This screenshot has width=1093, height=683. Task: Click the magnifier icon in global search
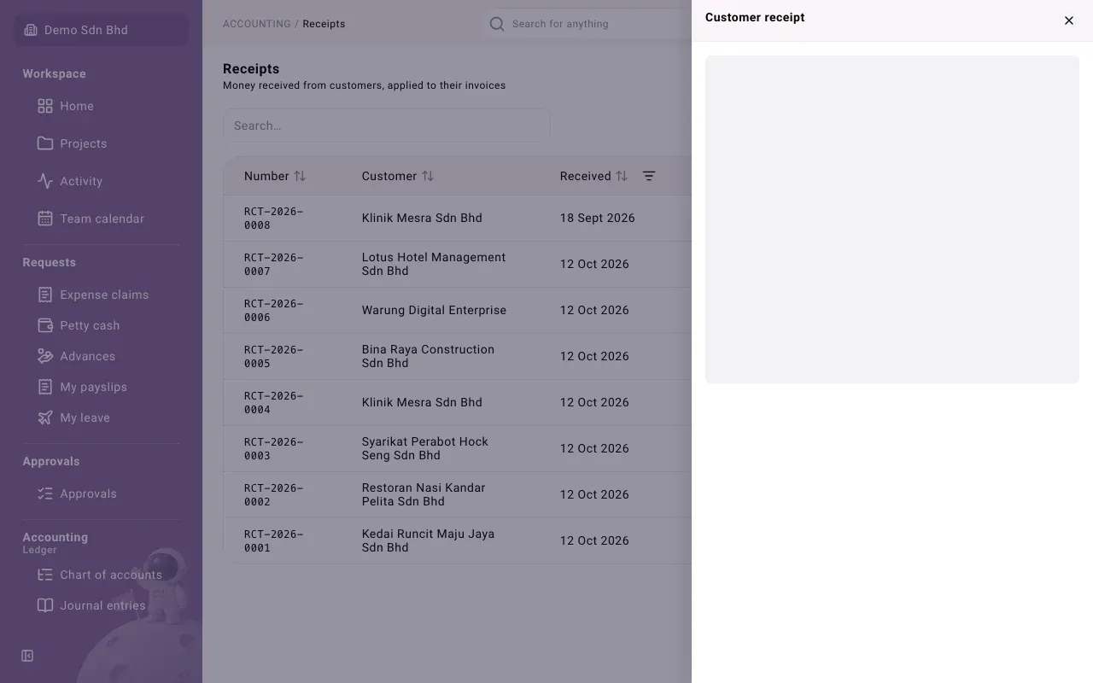tap(497, 24)
